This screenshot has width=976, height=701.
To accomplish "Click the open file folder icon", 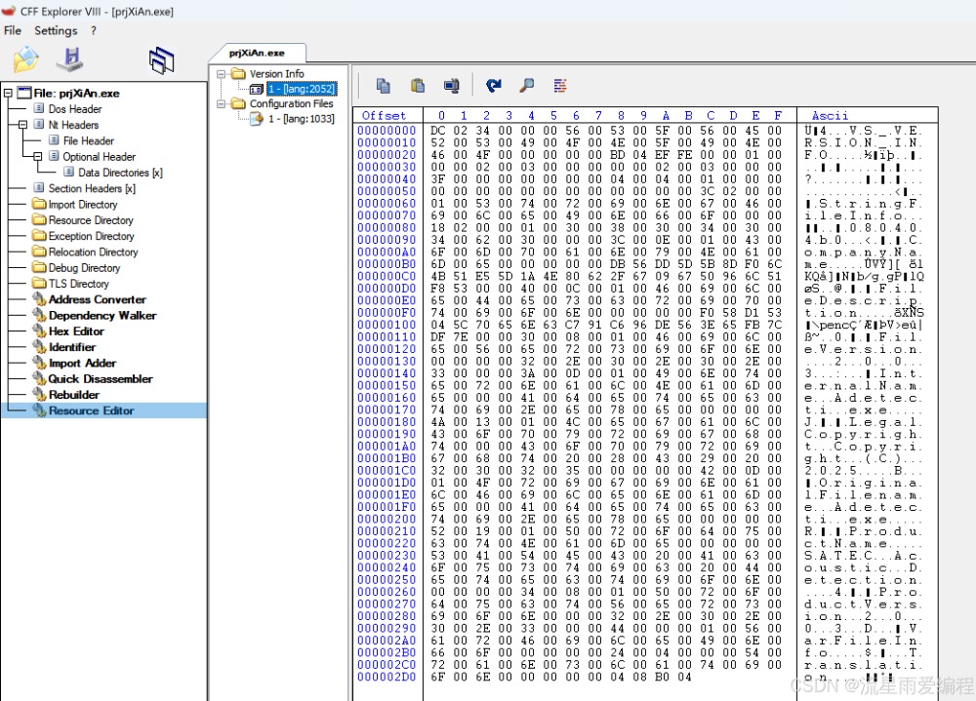I will (x=24, y=60).
